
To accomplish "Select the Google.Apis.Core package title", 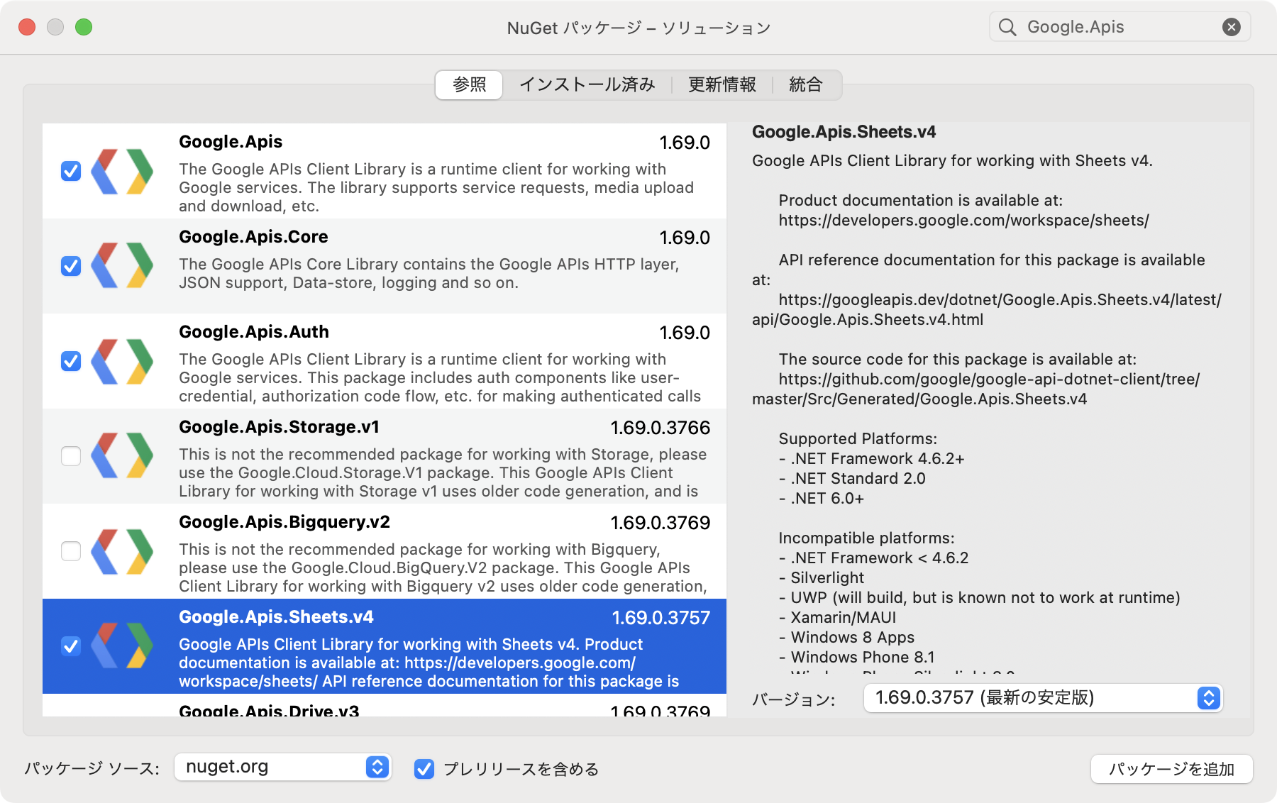I will [253, 237].
